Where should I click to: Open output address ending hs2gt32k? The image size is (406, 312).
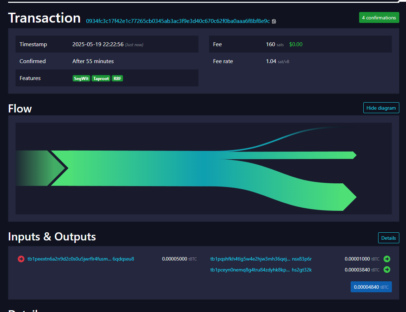tap(261, 270)
